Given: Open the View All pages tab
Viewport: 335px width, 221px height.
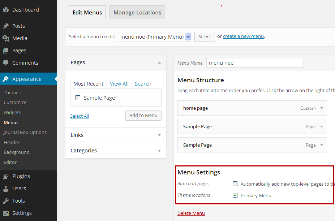Looking at the screenshot, I should pyautogui.click(x=119, y=84).
